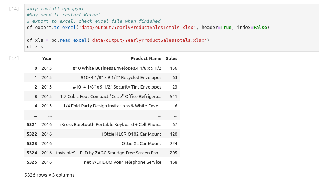Select row index 0 in the dataframe
The image size is (319, 183).
(35, 68)
